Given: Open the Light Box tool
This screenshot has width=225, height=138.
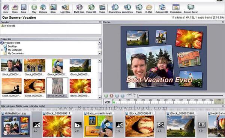Looking at the screenshot, I should 65,9.
